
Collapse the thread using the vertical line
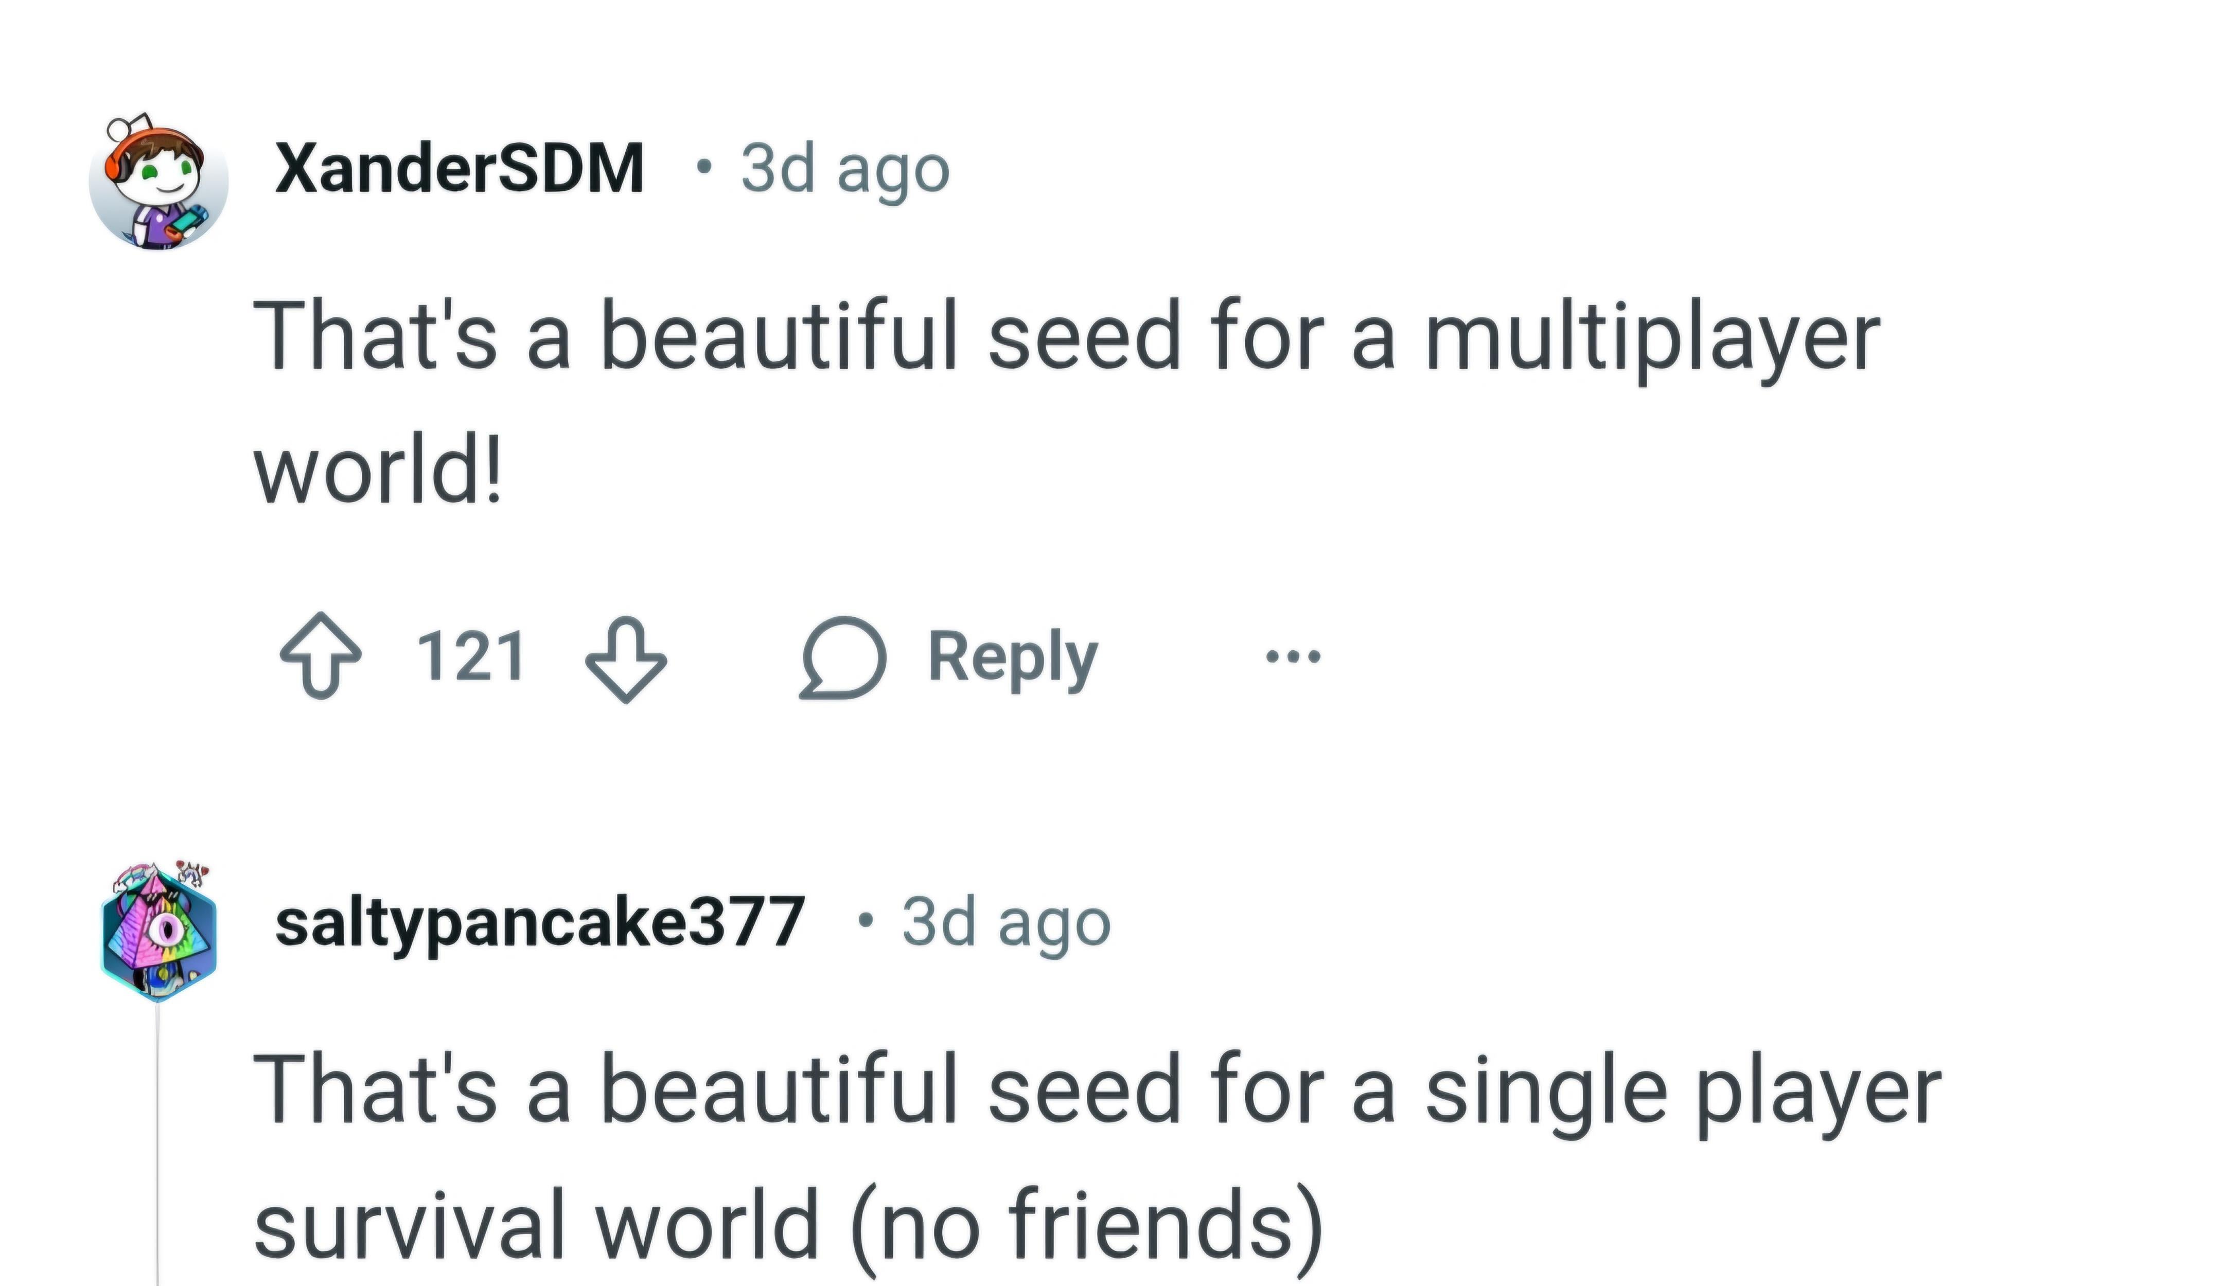[158, 1147]
